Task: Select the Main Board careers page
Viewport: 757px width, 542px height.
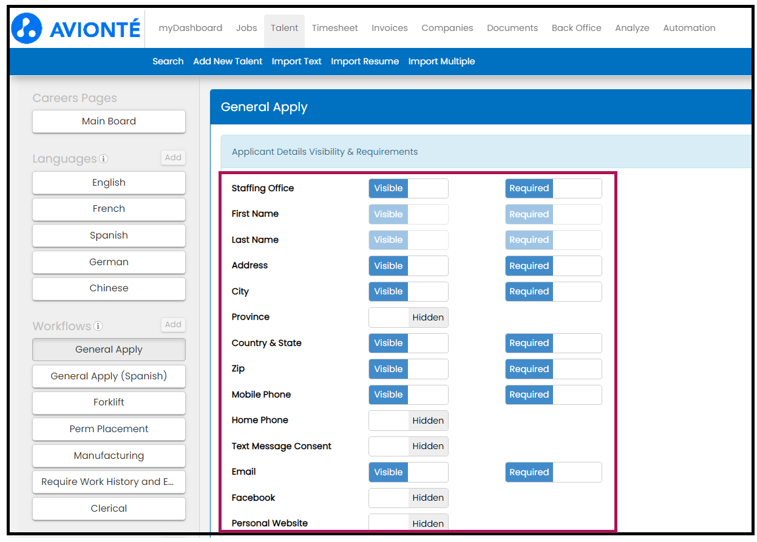Action: [x=109, y=121]
